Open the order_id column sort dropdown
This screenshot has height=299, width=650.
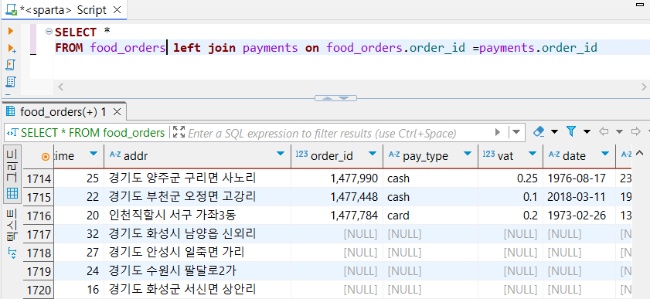373,154
